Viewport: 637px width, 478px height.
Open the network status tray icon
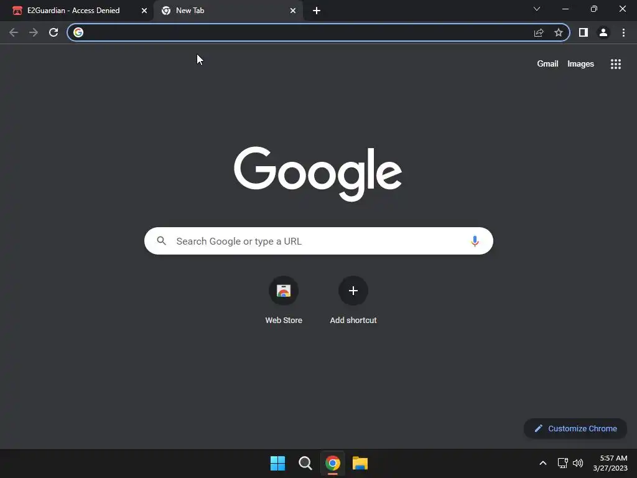coord(562,463)
